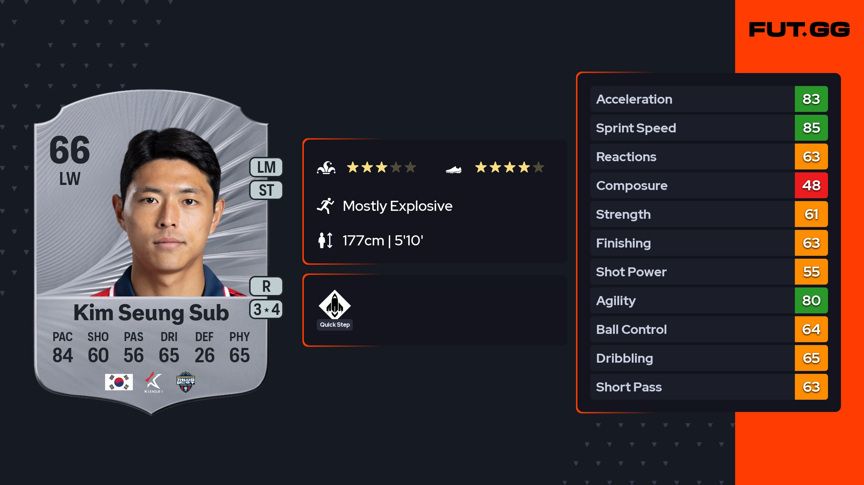Click the green Acceleration 83 value

[x=811, y=99]
